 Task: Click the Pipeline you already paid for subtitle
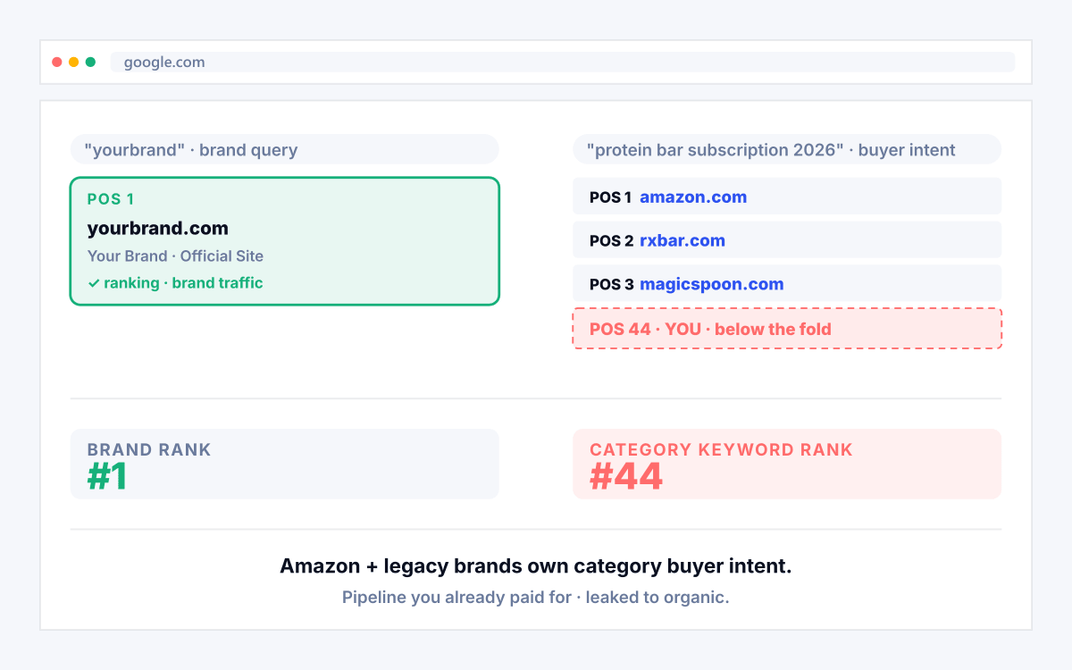(x=536, y=597)
